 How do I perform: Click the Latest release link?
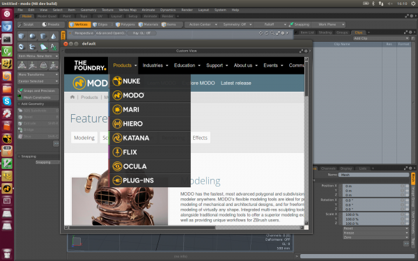(x=235, y=83)
